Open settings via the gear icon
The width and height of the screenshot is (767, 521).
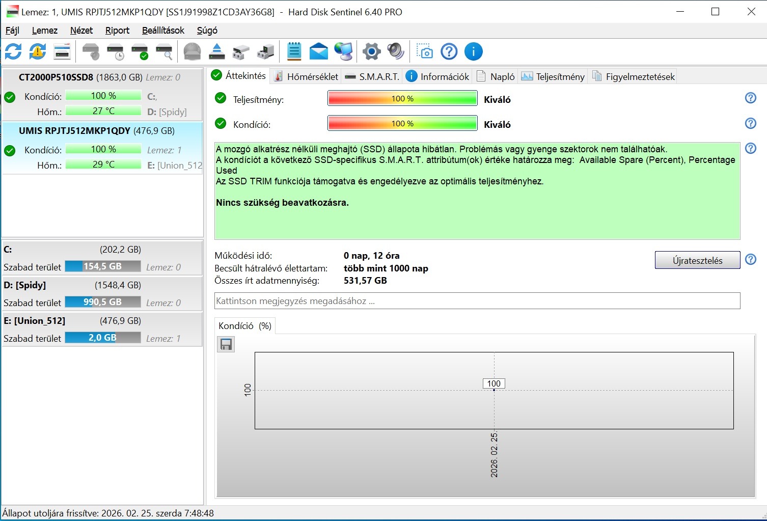[372, 51]
